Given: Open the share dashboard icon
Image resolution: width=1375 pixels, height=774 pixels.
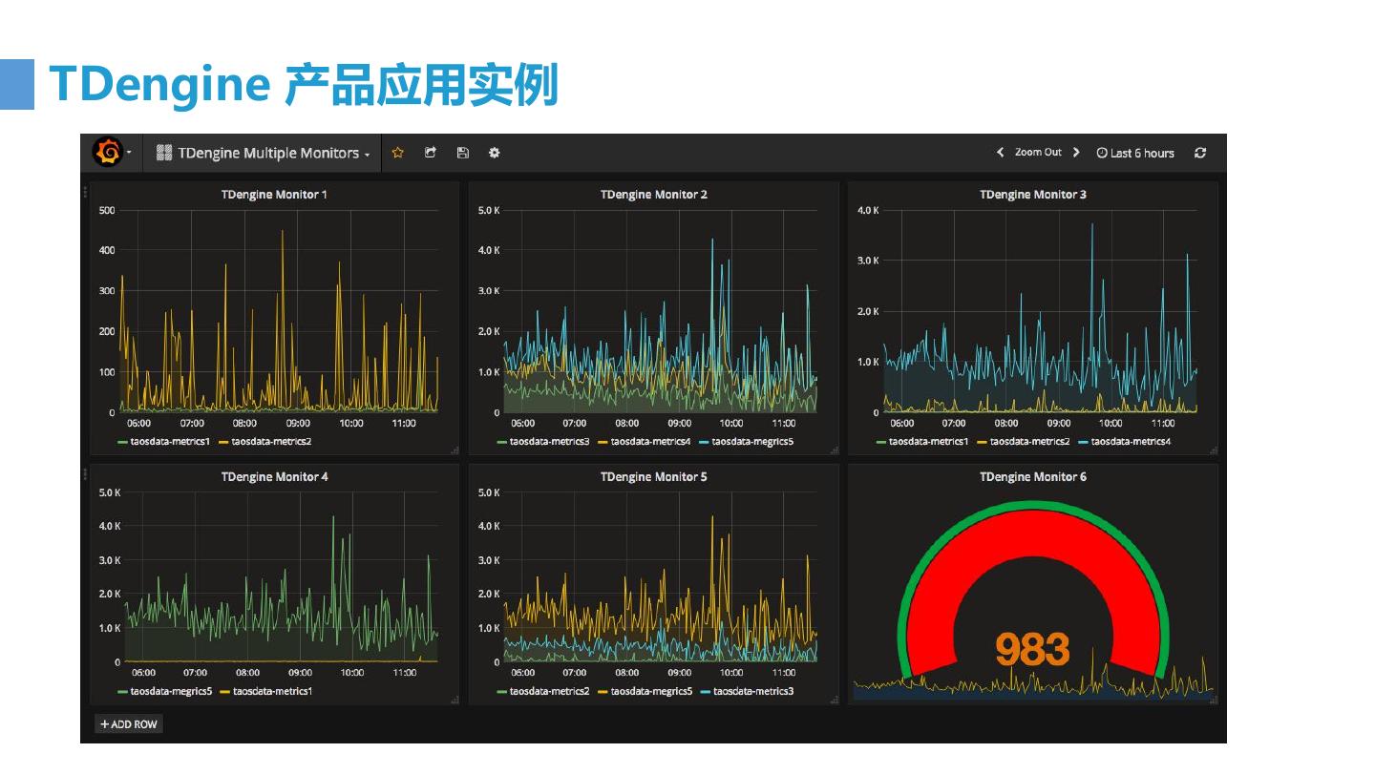Looking at the screenshot, I should coord(431,153).
